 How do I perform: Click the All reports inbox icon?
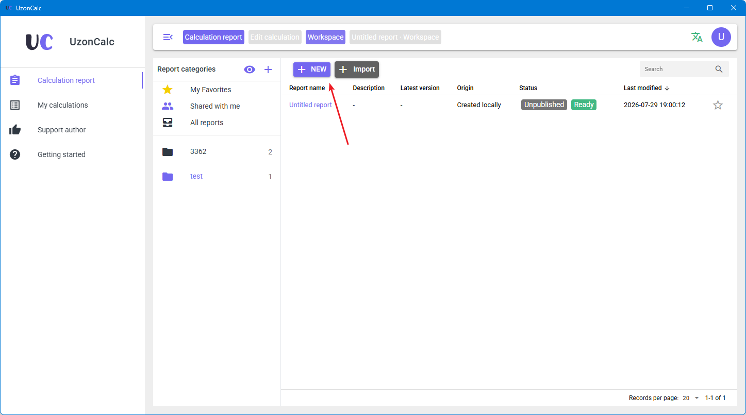pos(168,123)
